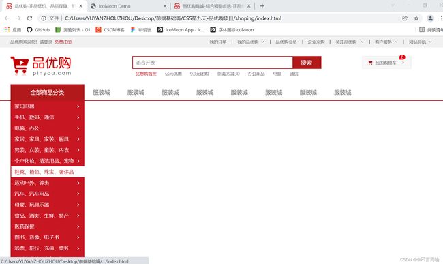The image size is (443, 264).
Task: Click the 9.9元团购 hot word link
Action: point(199,74)
